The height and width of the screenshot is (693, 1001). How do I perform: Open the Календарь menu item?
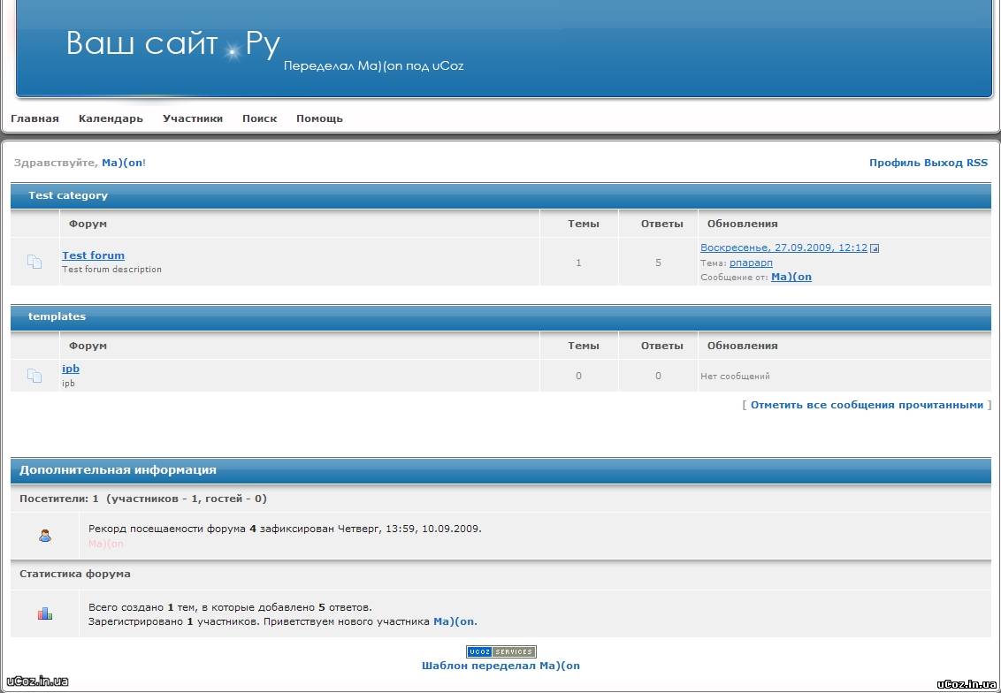pos(111,118)
